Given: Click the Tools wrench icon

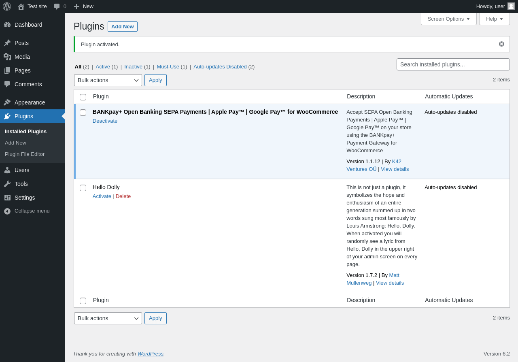Looking at the screenshot, I should (x=7, y=184).
